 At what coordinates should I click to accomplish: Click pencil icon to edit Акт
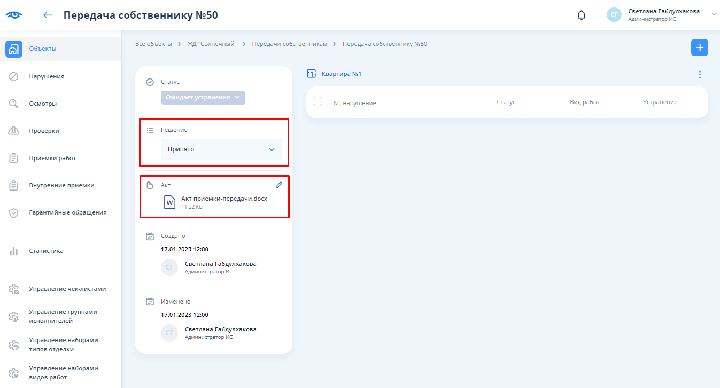(278, 185)
